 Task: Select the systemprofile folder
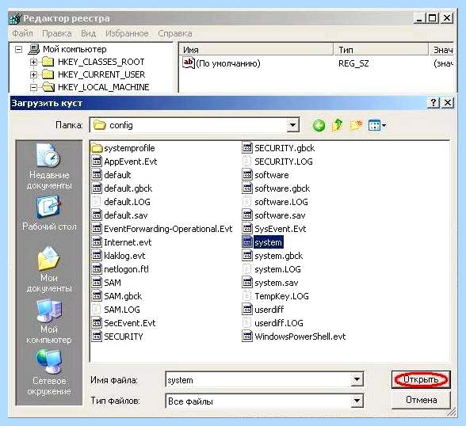(124, 148)
